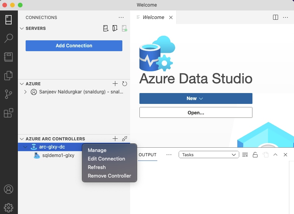
Task: Close the Welcome tab
Action: (171, 17)
